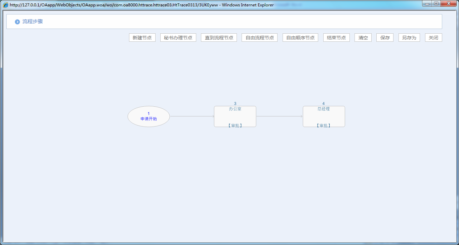The image size is (459, 245).
Task: Add a 结束节点 end node
Action: [336, 38]
